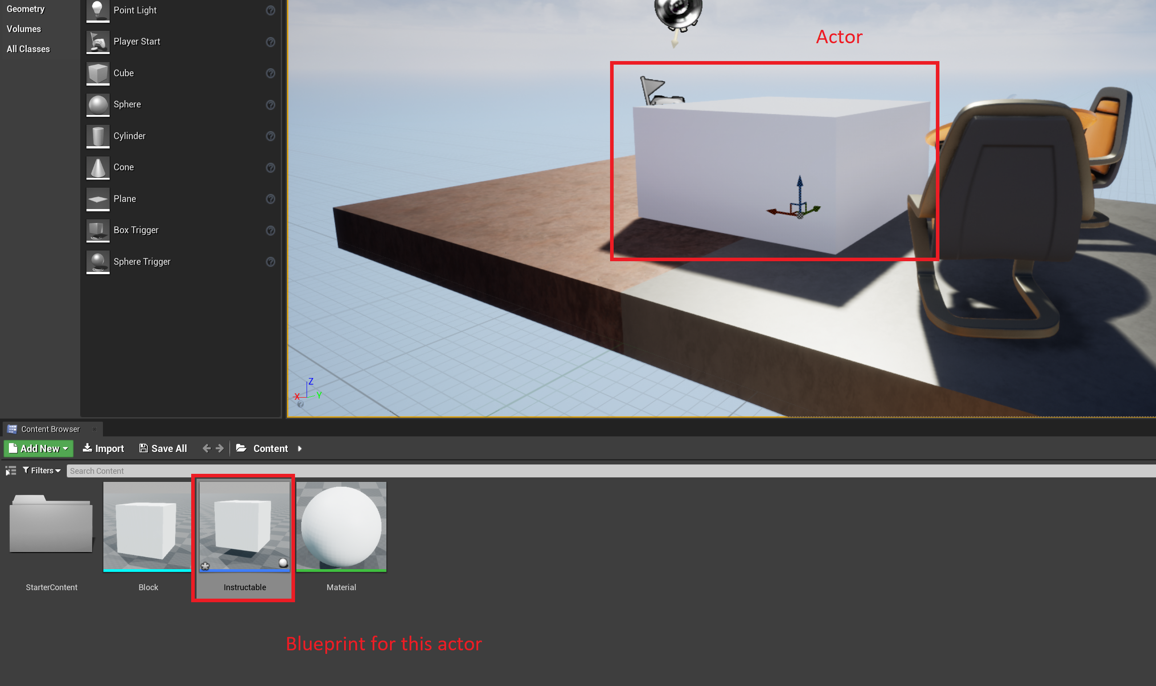Select the Box Trigger icon
Image resolution: width=1156 pixels, height=686 pixels.
[x=98, y=230]
